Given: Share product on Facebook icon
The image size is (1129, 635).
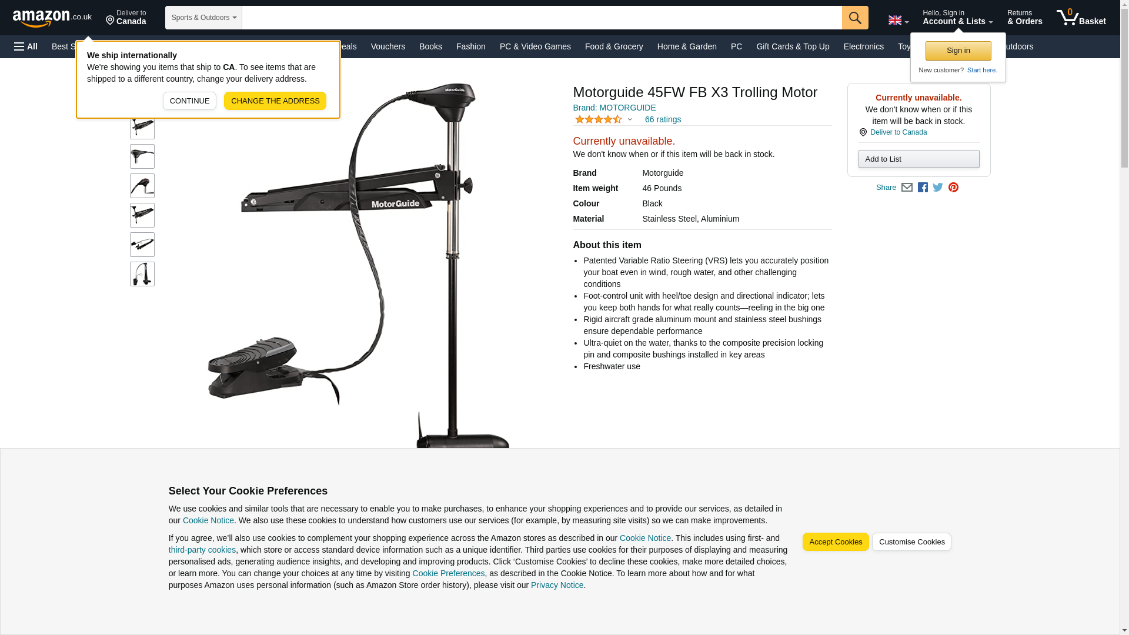Looking at the screenshot, I should [923, 188].
